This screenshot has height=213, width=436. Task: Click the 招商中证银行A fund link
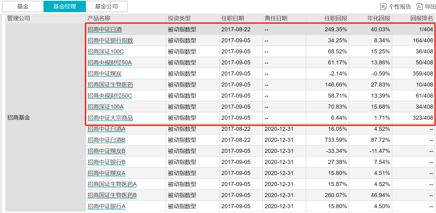[x=106, y=206]
